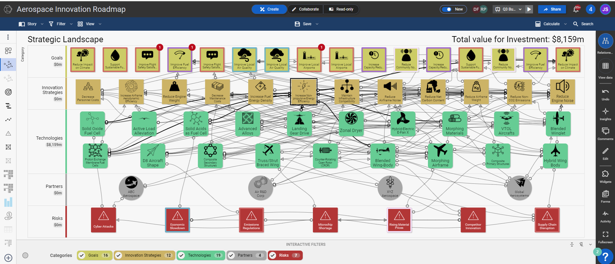Open the Insights sparkle icon
The image size is (615, 264).
click(x=605, y=111)
